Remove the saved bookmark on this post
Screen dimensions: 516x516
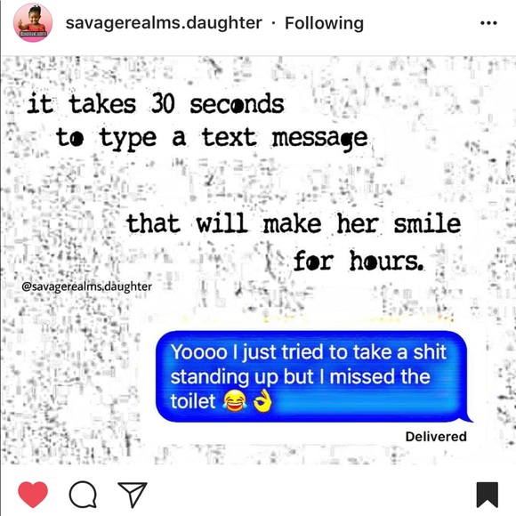pos(488,495)
